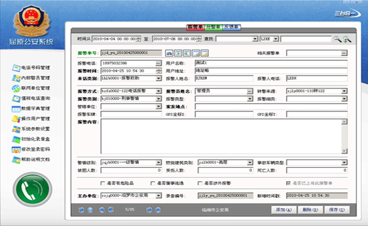This screenshot has height=226, width=368.
Task: Open 数据字典管理 in the sidebar
Action: click(x=31, y=108)
